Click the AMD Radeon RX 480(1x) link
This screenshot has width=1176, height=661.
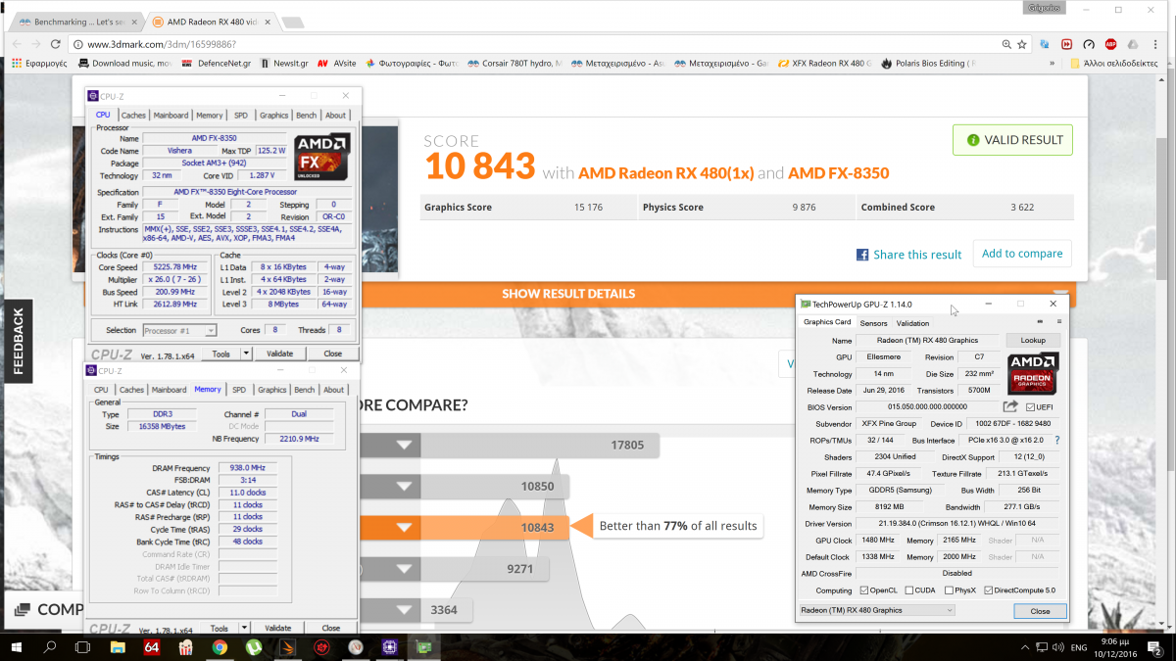(x=666, y=173)
